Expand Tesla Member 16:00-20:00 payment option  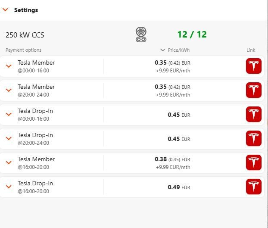click(x=8, y=163)
